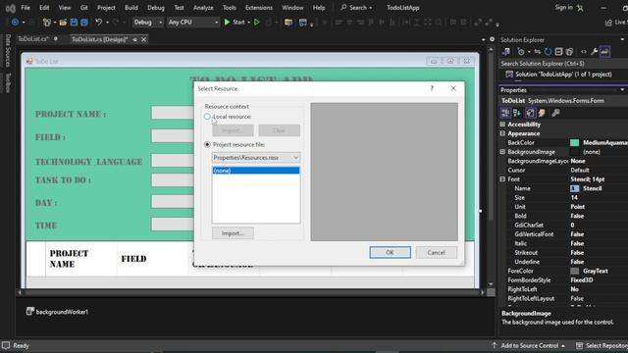This screenshot has height=353, width=628.
Task: Open the Extensions menu
Action: (x=259, y=8)
